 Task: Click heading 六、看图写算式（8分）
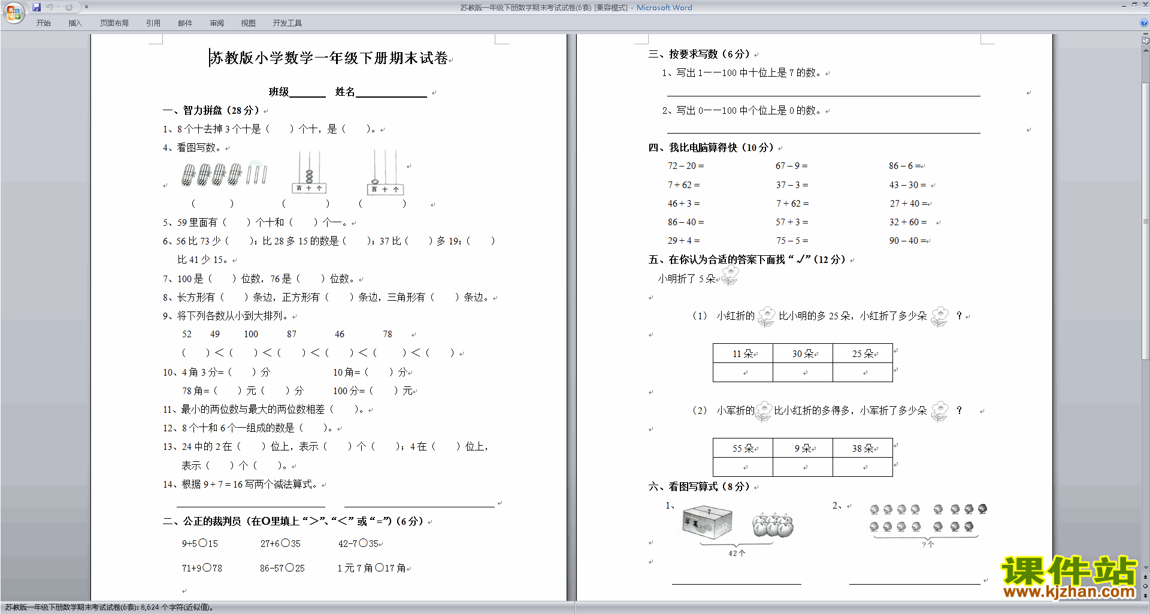(x=699, y=486)
